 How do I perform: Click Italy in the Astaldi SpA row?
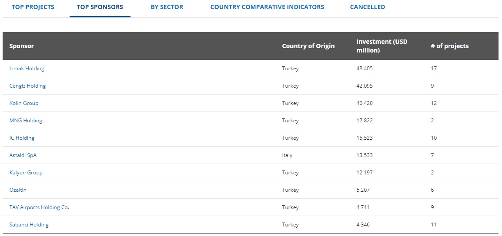pyautogui.click(x=287, y=155)
